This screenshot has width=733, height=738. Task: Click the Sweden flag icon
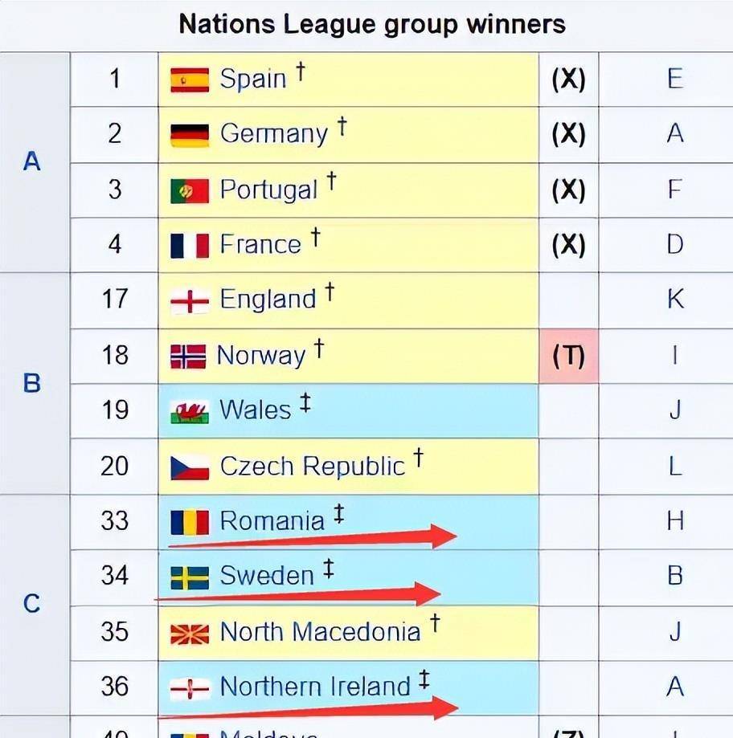point(190,577)
